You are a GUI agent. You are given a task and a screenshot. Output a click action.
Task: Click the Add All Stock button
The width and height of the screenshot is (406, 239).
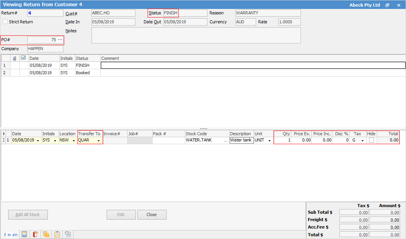[28, 215]
